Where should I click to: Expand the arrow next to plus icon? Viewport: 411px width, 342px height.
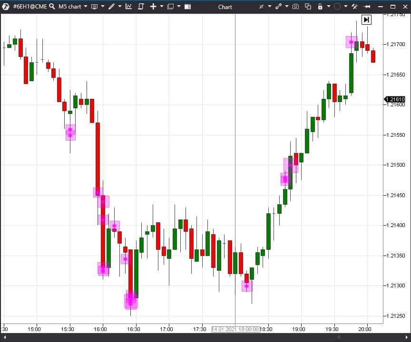tap(161, 7)
